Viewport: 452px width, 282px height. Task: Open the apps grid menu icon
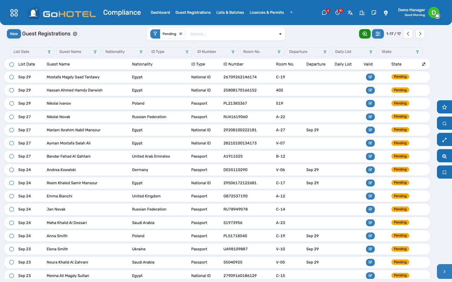pyautogui.click(x=14, y=13)
